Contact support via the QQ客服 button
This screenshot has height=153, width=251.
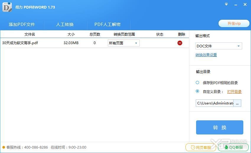click(x=233, y=147)
